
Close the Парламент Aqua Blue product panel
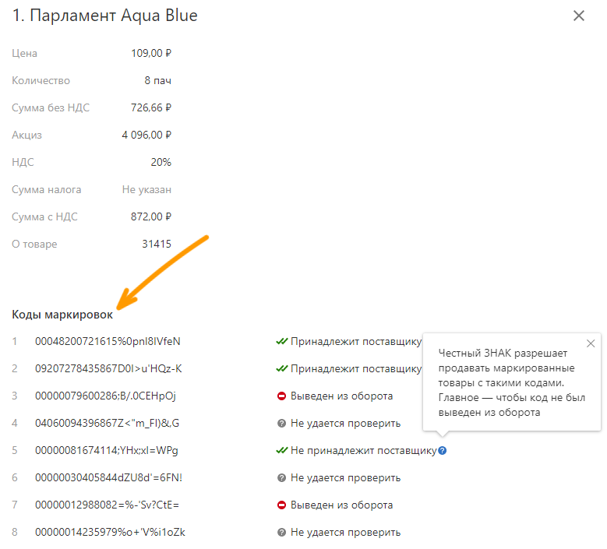click(x=578, y=16)
